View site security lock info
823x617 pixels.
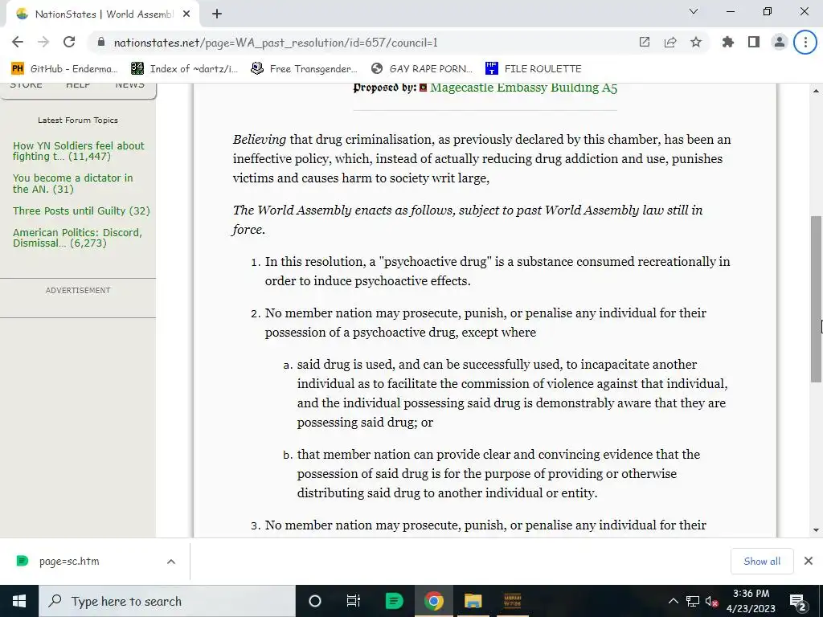point(101,43)
